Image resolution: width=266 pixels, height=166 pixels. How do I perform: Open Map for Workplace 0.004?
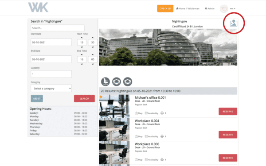coord(139,136)
